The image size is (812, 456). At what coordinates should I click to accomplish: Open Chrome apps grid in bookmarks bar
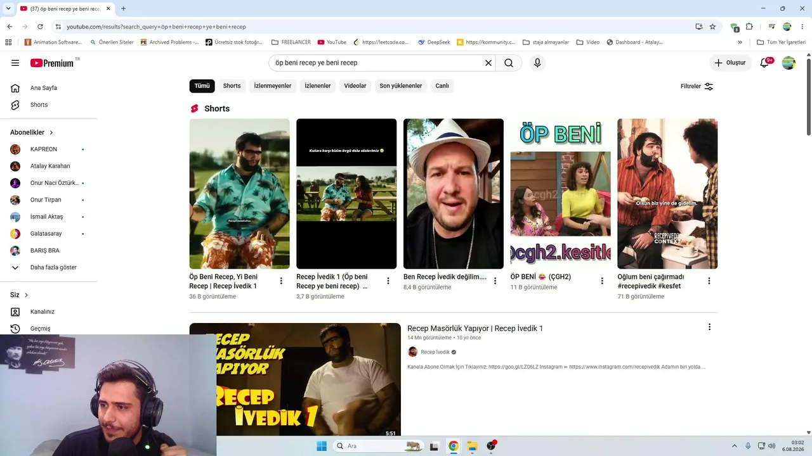(8, 42)
